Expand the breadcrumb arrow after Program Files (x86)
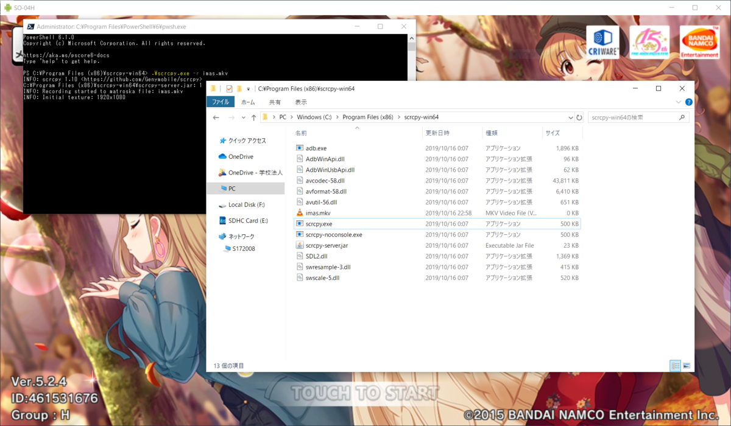Image resolution: width=731 pixels, height=426 pixels. [398, 117]
